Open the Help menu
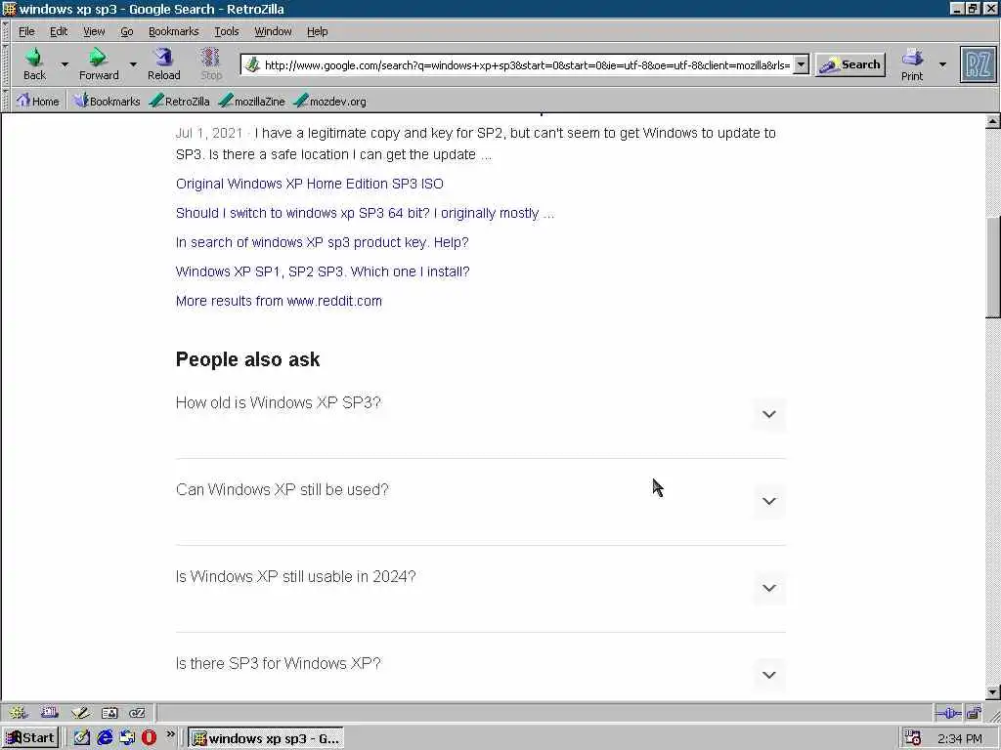 point(318,31)
